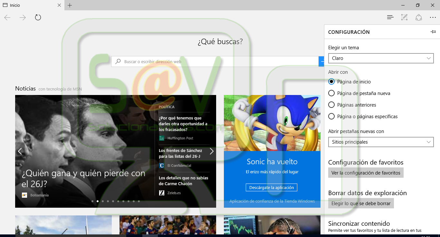Open the stock chart news thumbnail
Viewport: 440px width, 237px height.
pyautogui.click(x=272, y=225)
